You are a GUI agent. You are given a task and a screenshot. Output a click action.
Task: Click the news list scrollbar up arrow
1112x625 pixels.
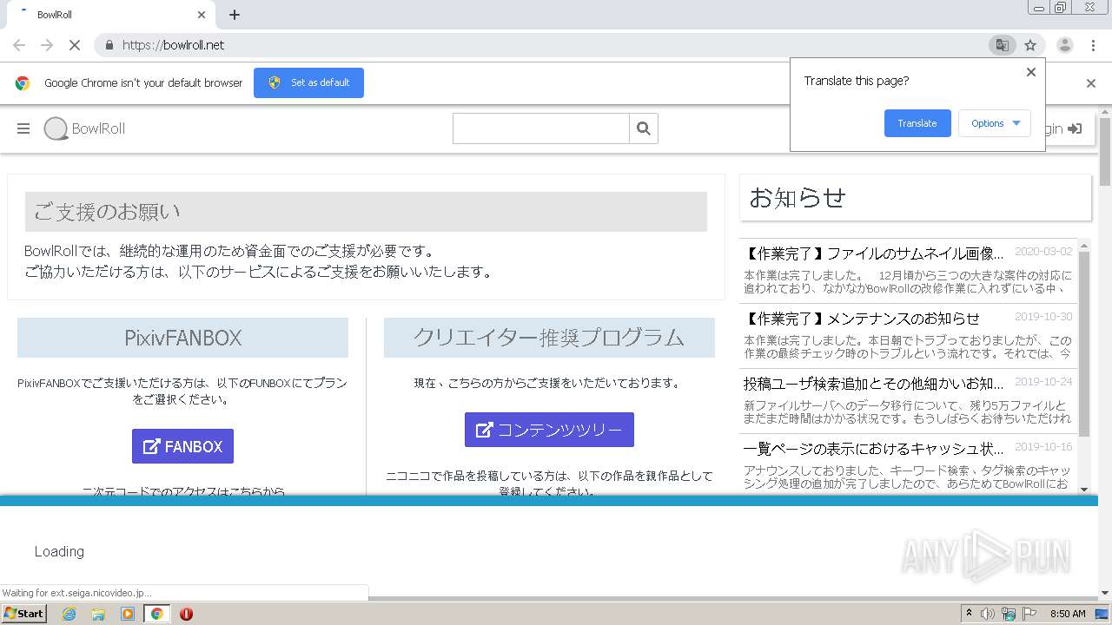point(1083,246)
